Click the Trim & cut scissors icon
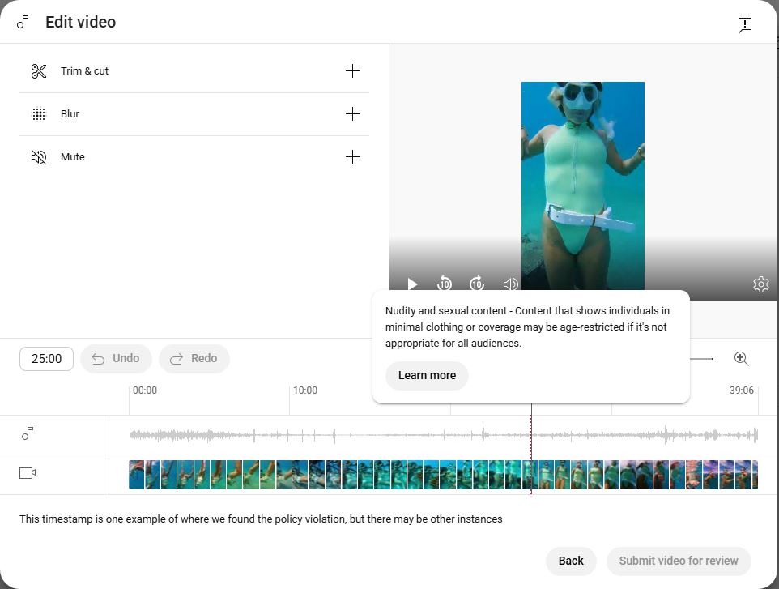This screenshot has width=779, height=589. [x=39, y=71]
